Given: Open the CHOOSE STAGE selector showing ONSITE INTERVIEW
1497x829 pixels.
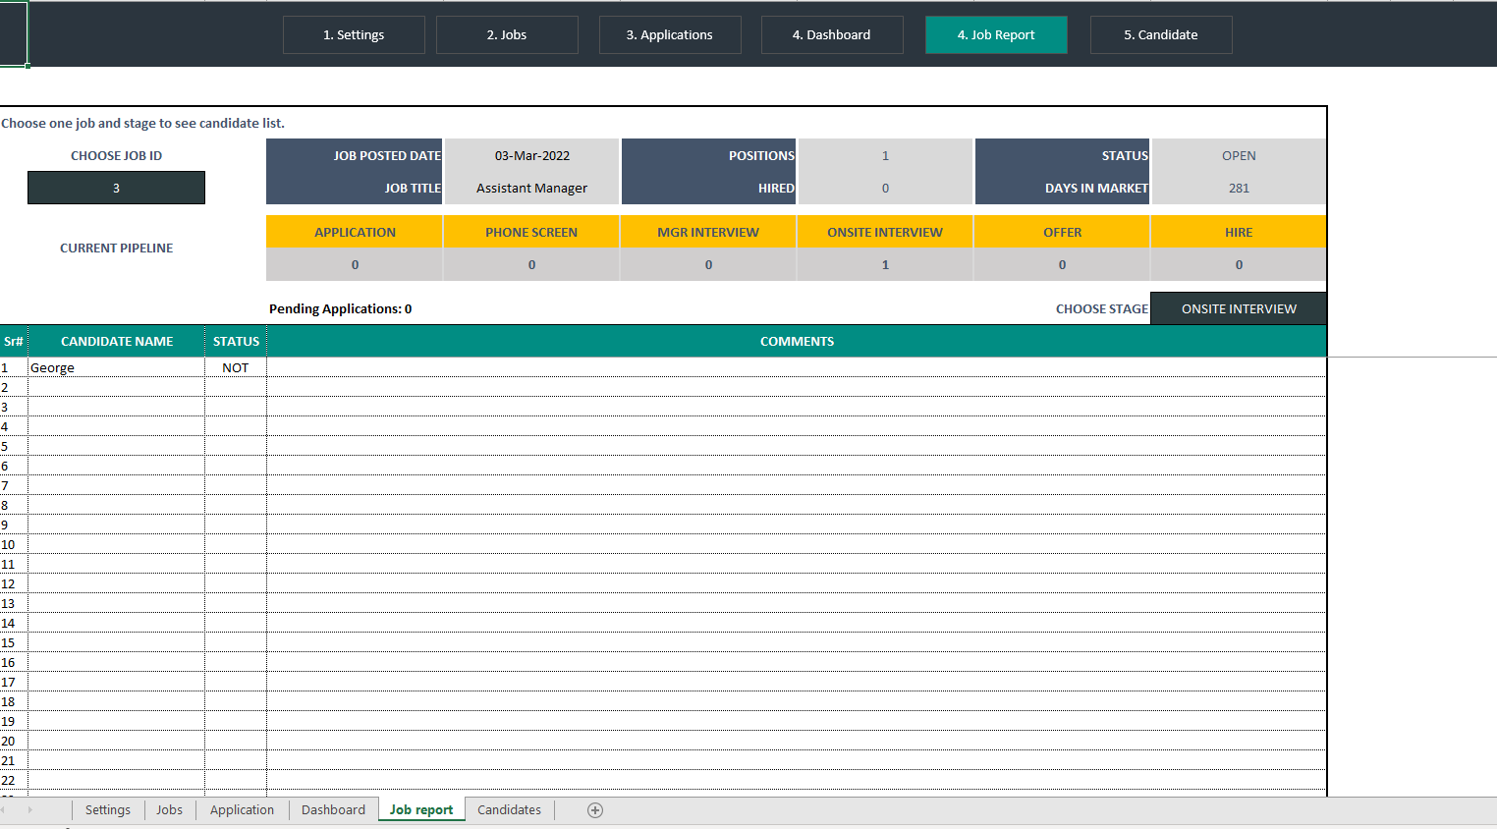Looking at the screenshot, I should [1238, 307].
